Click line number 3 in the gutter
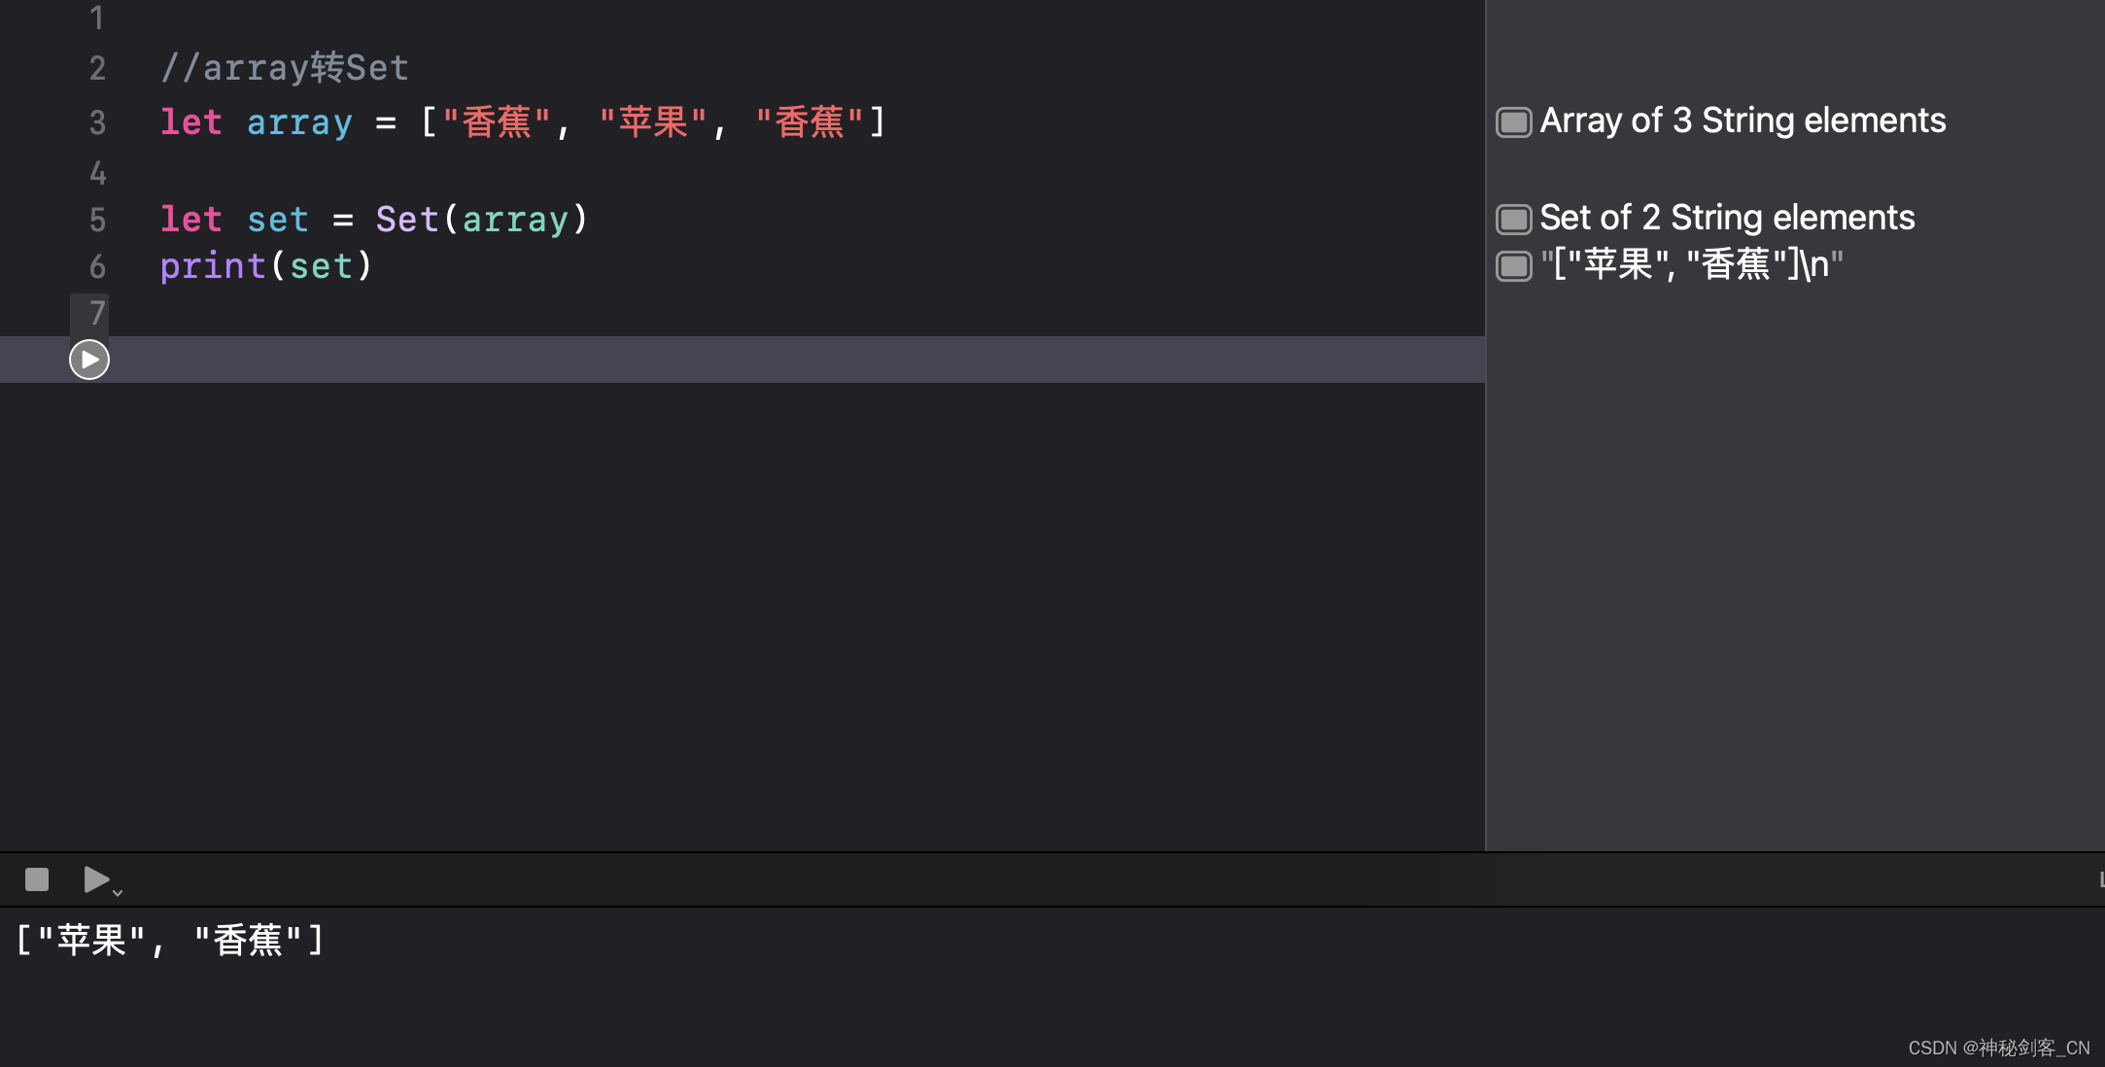The image size is (2105, 1067). click(97, 122)
